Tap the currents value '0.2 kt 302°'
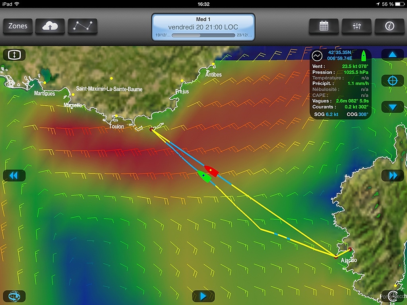Screen dimensions: 407x305 click(x=357, y=106)
